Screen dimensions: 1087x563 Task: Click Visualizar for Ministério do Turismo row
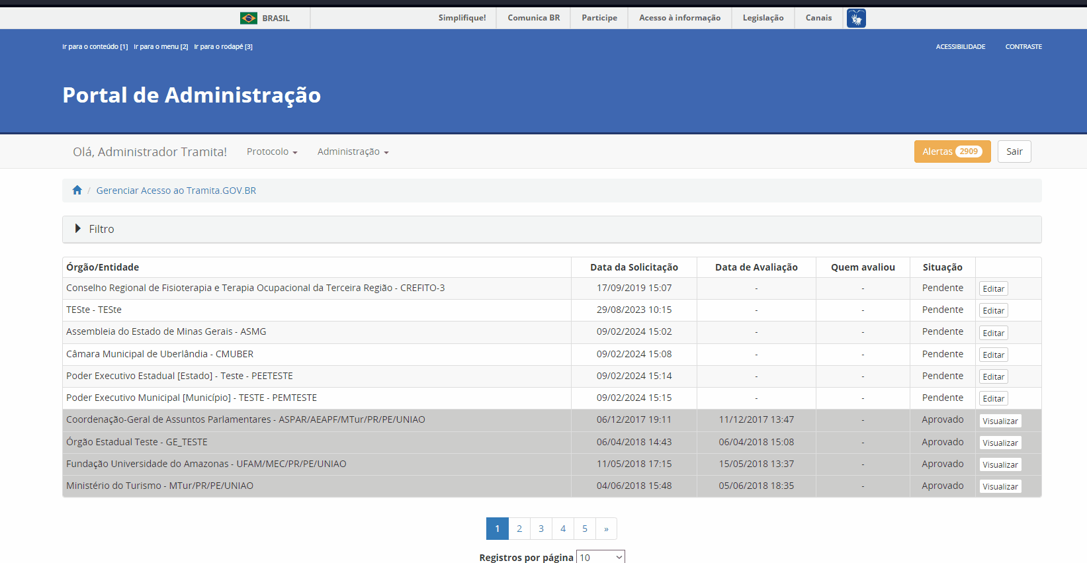tap(1000, 486)
